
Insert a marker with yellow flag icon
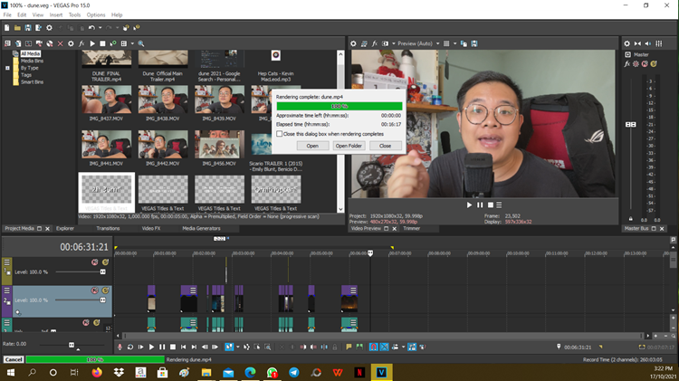[x=349, y=347]
